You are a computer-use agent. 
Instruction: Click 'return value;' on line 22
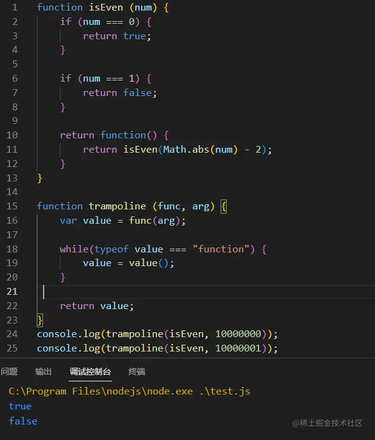coord(97,305)
